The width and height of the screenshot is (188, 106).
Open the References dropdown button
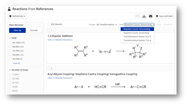pyautogui.click(x=17, y=16)
